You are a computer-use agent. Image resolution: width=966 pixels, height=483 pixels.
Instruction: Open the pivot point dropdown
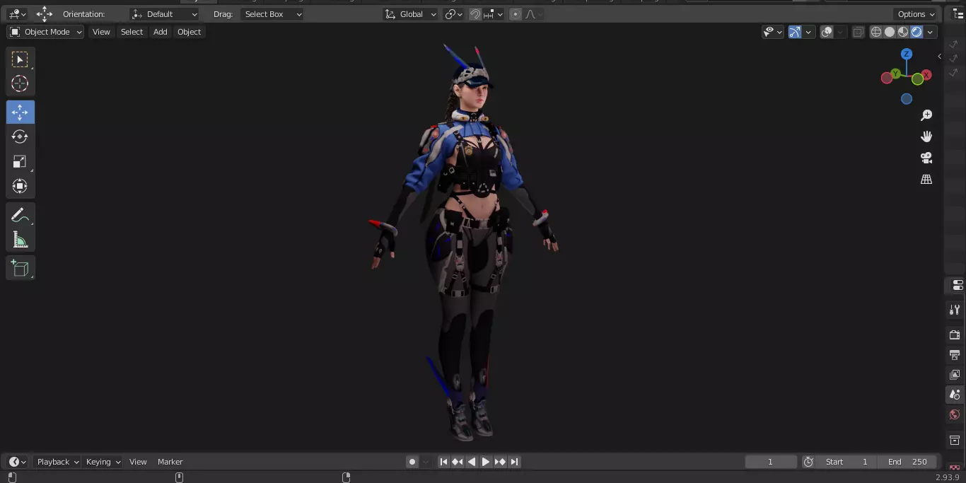(453, 14)
